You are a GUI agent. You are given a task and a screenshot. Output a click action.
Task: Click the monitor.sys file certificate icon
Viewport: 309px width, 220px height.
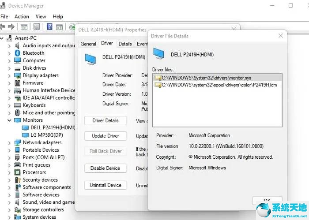point(158,78)
